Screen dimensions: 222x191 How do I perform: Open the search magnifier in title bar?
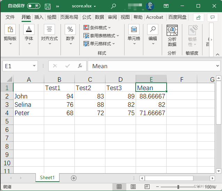113,6
